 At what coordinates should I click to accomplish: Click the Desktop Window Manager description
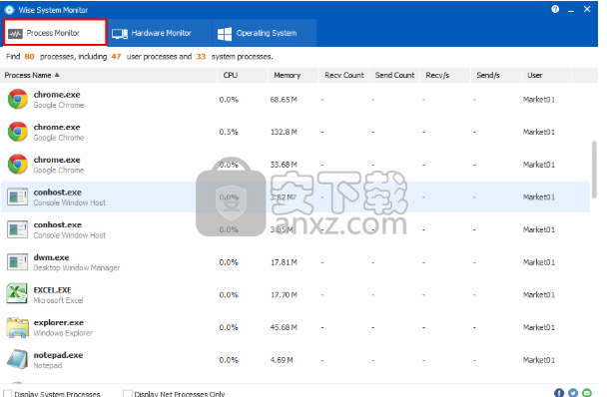77,267
